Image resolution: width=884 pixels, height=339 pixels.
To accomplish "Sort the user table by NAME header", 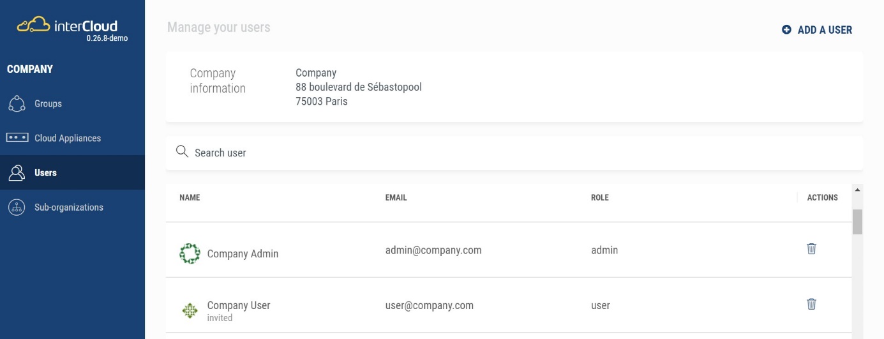I will click(190, 198).
